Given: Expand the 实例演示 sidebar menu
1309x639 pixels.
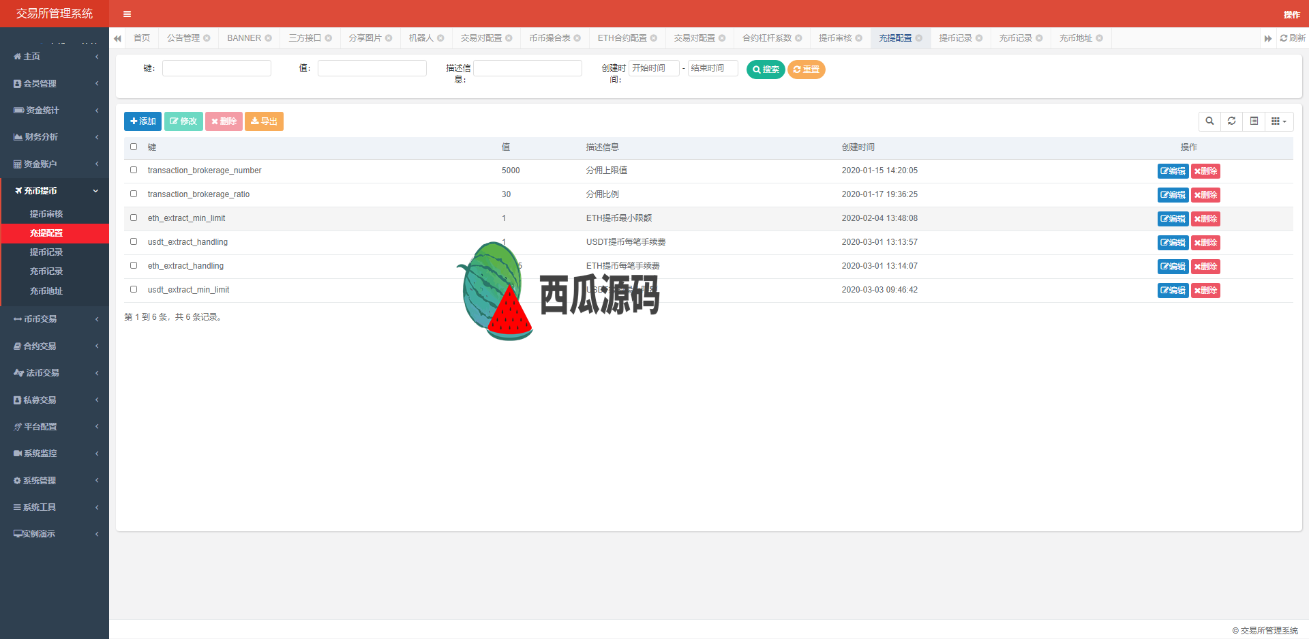Looking at the screenshot, I should 55,534.
